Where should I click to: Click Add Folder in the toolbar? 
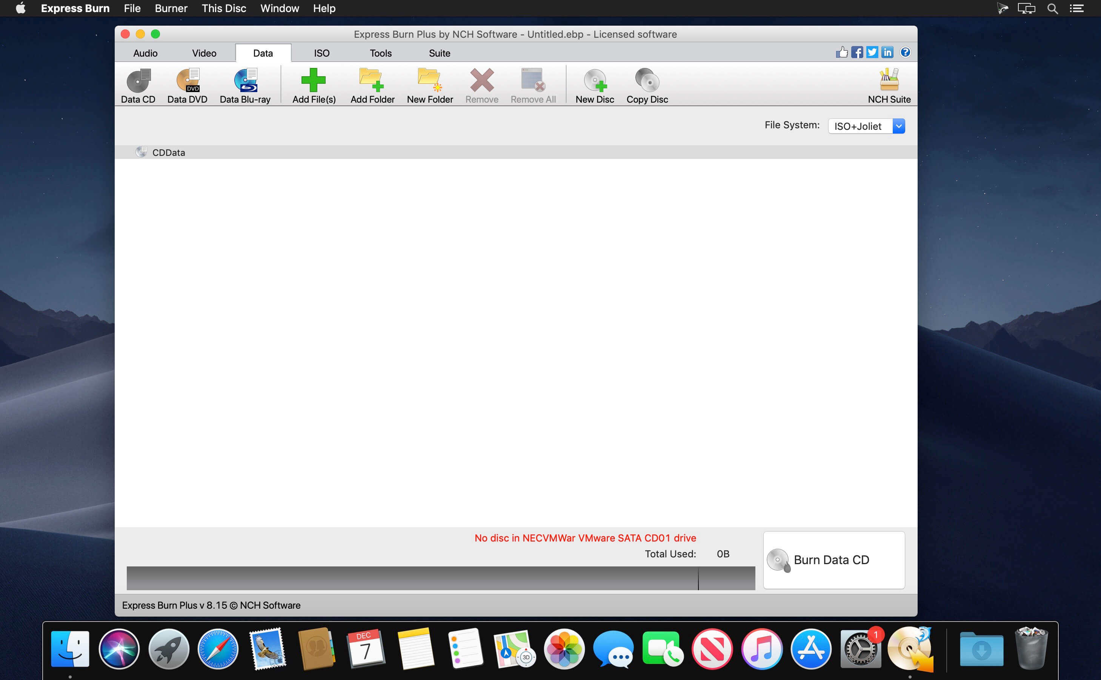[x=372, y=86]
